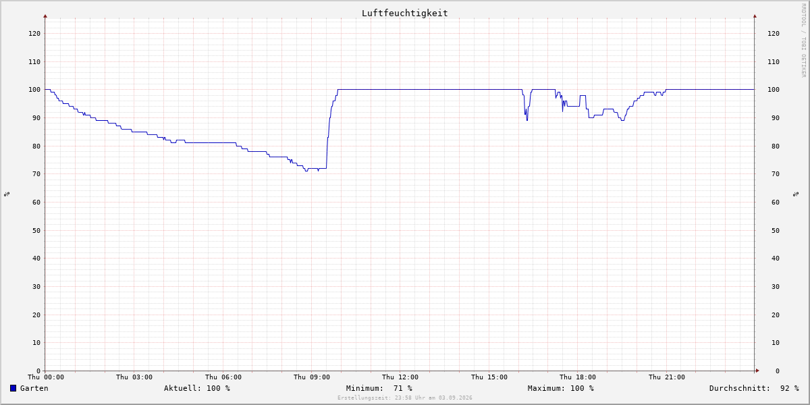The width and height of the screenshot is (810, 405).
Task: Click the Maximum: 100 % statistic
Action: [561, 388]
